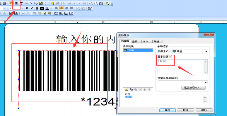Open the font color swatch
The width and height of the screenshot is (227, 116).
(x=47, y=8)
